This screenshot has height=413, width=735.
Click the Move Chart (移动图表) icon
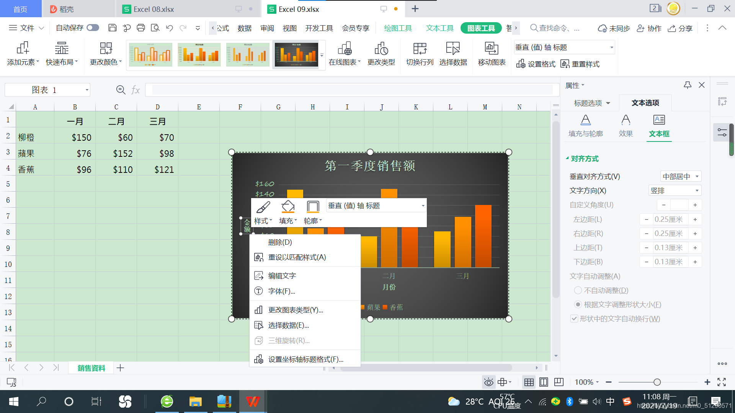pyautogui.click(x=492, y=48)
